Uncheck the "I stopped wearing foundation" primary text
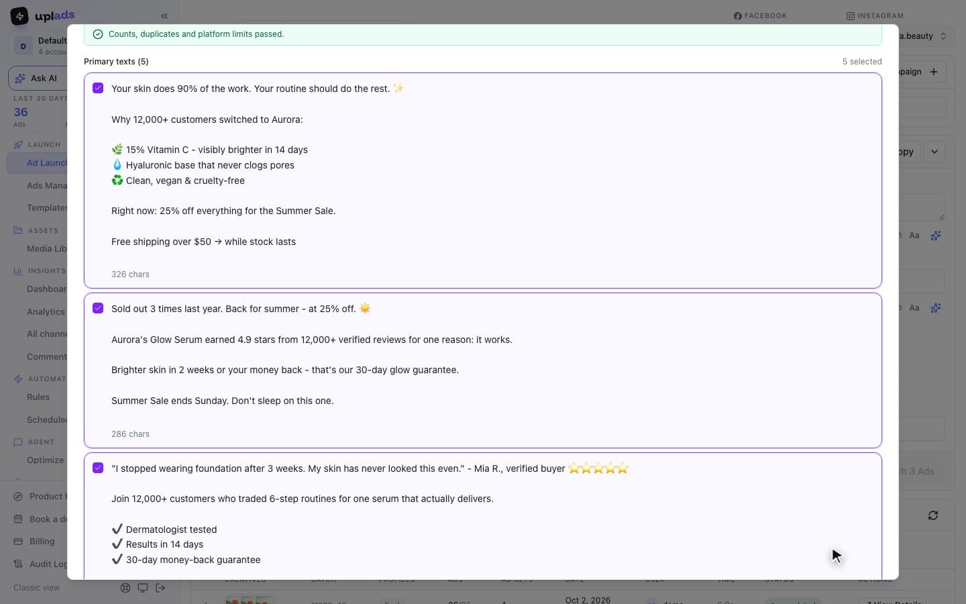The width and height of the screenshot is (966, 604). [98, 468]
